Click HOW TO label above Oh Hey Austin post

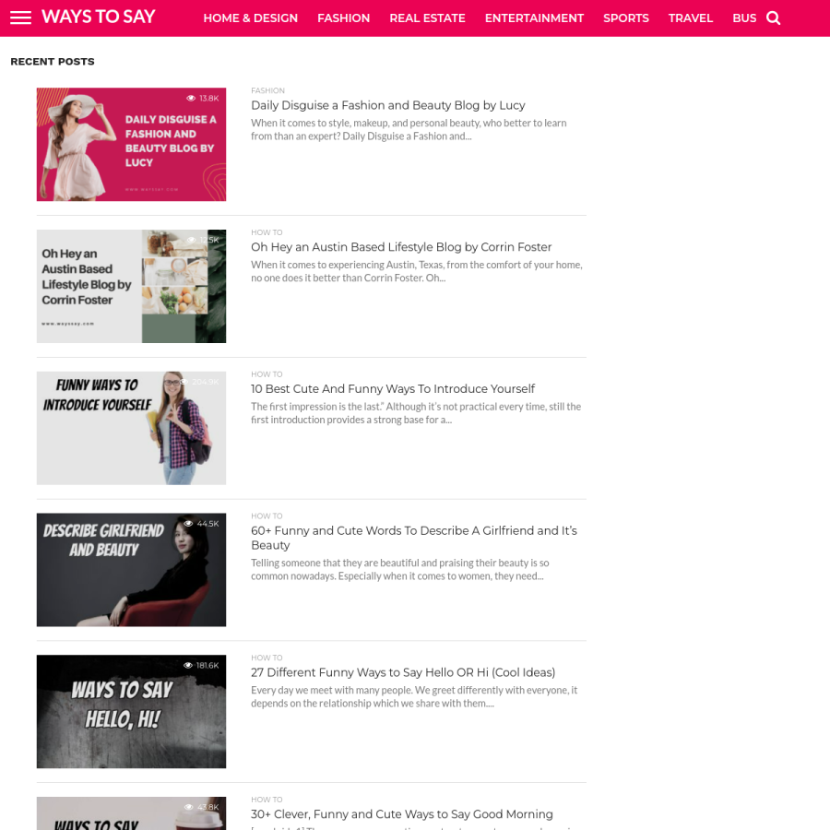pyautogui.click(x=267, y=233)
